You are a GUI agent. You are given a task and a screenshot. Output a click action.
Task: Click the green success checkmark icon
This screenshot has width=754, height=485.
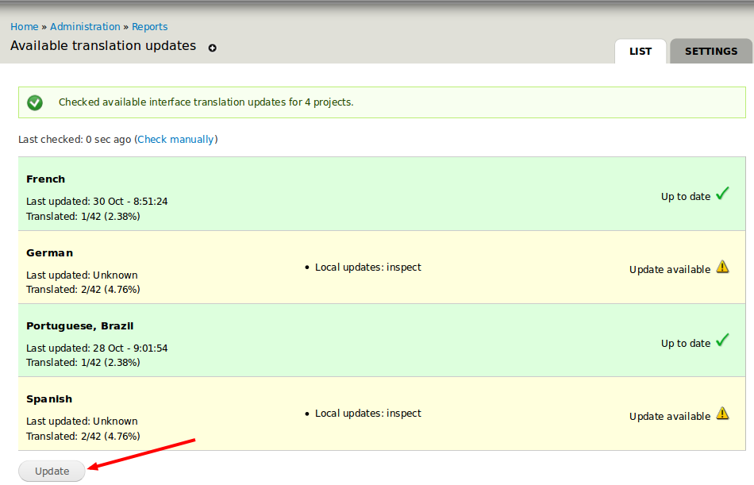coord(35,102)
